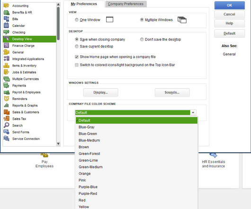Click the Reports & Graphs bar chart icon
The image size is (251, 209).
point(7,105)
